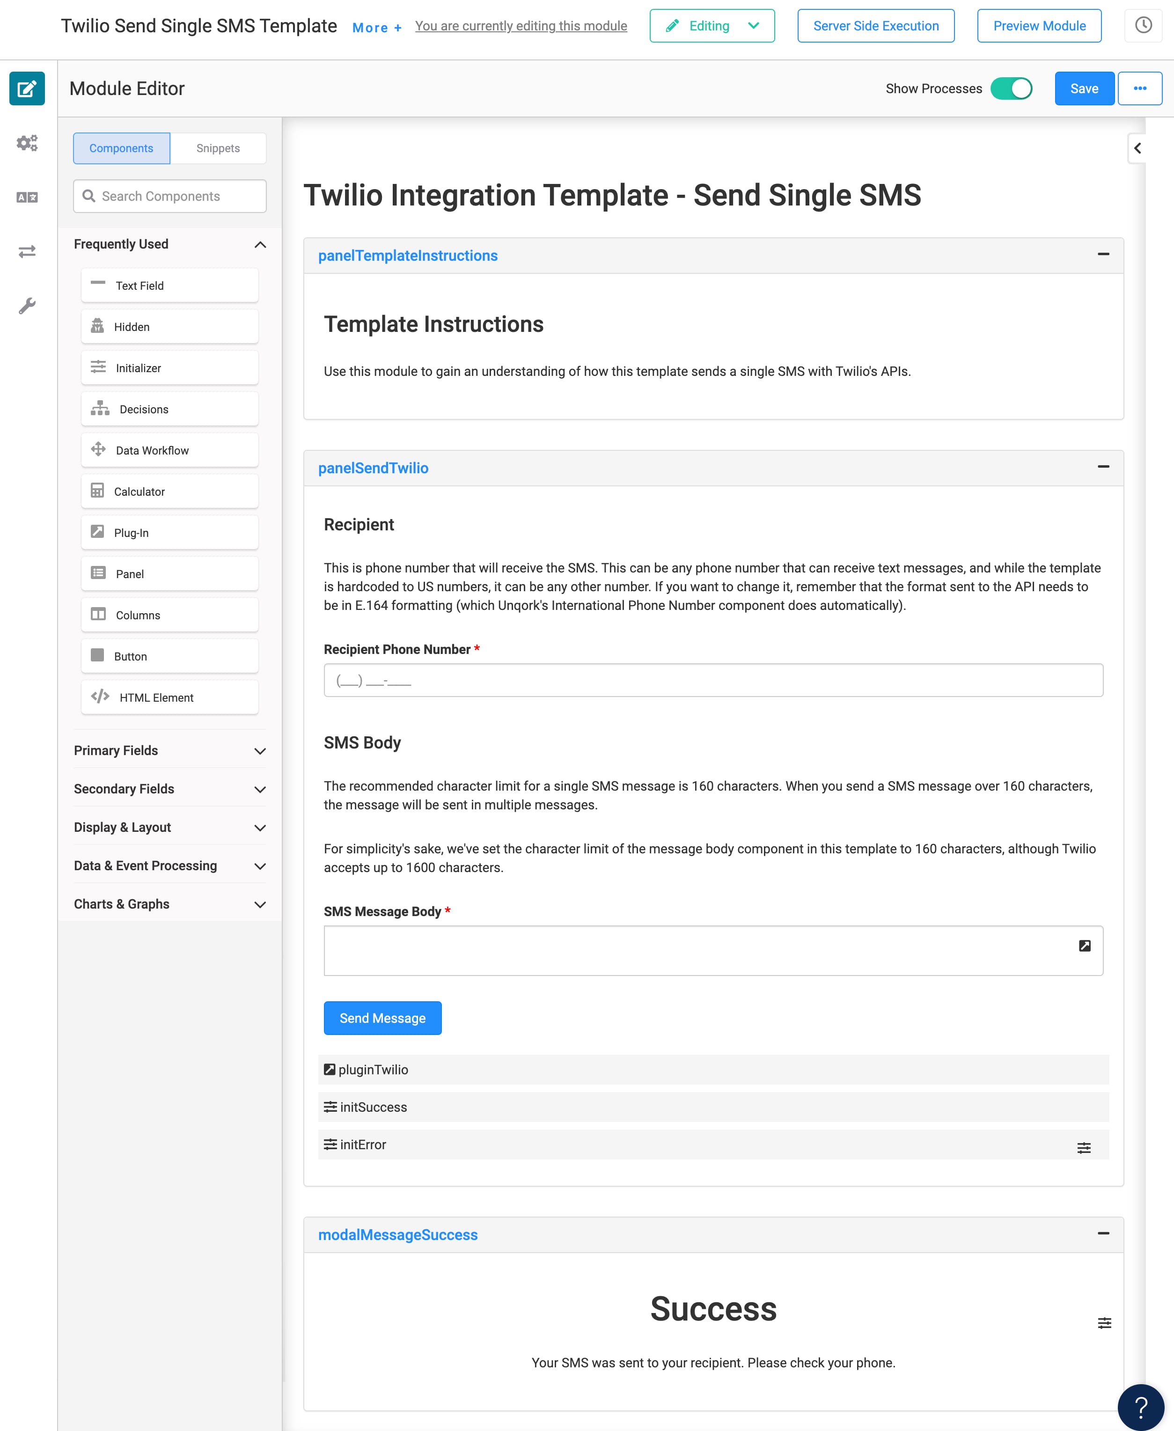Focus the Search Components field
The image size is (1174, 1431).
pos(170,196)
